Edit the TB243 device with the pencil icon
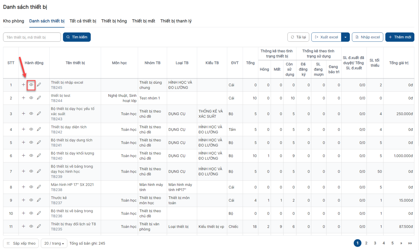The width and height of the screenshot is (419, 250). (39, 114)
